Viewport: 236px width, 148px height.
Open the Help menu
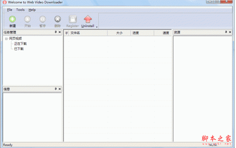tap(32, 10)
